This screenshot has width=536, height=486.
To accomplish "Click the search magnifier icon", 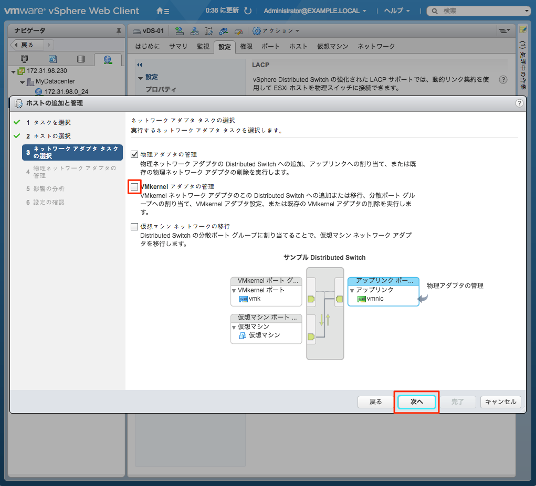I will point(435,11).
